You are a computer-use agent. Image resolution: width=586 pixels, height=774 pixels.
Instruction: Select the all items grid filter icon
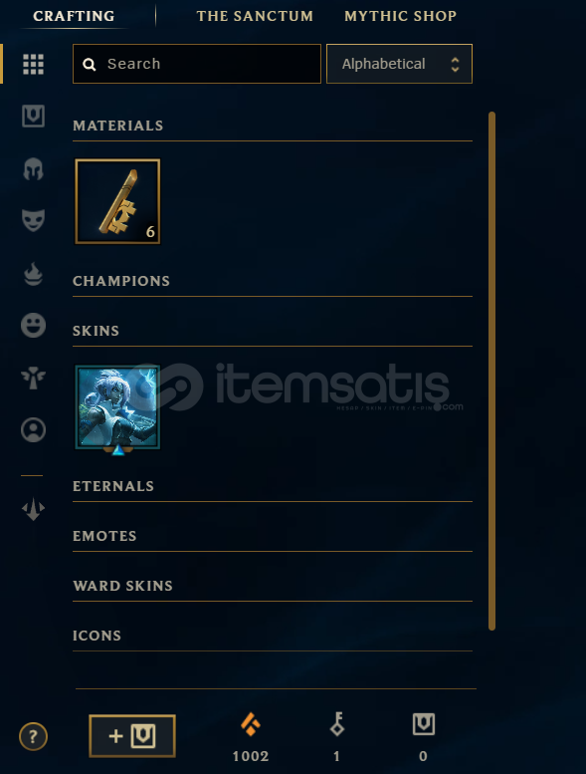coord(33,64)
